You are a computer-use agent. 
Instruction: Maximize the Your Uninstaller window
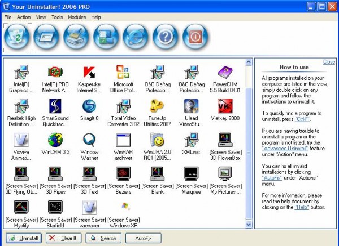click(321, 7)
